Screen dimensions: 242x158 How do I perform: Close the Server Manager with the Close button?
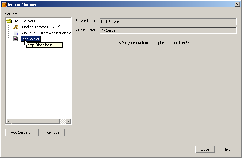[205, 149]
